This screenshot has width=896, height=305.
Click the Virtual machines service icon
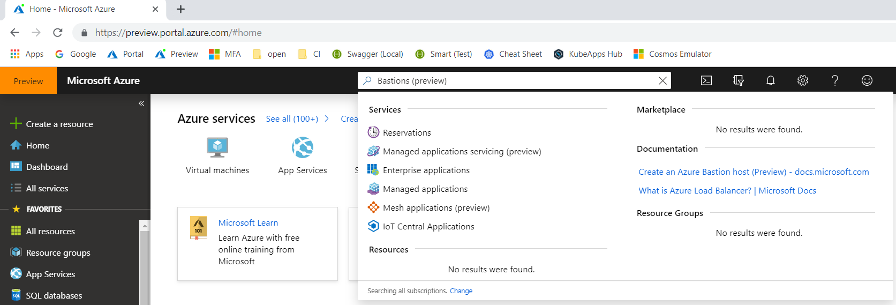(217, 147)
